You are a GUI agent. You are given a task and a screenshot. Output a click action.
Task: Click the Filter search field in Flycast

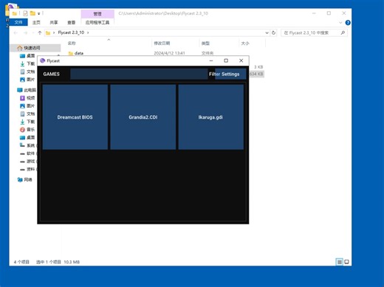pos(139,74)
